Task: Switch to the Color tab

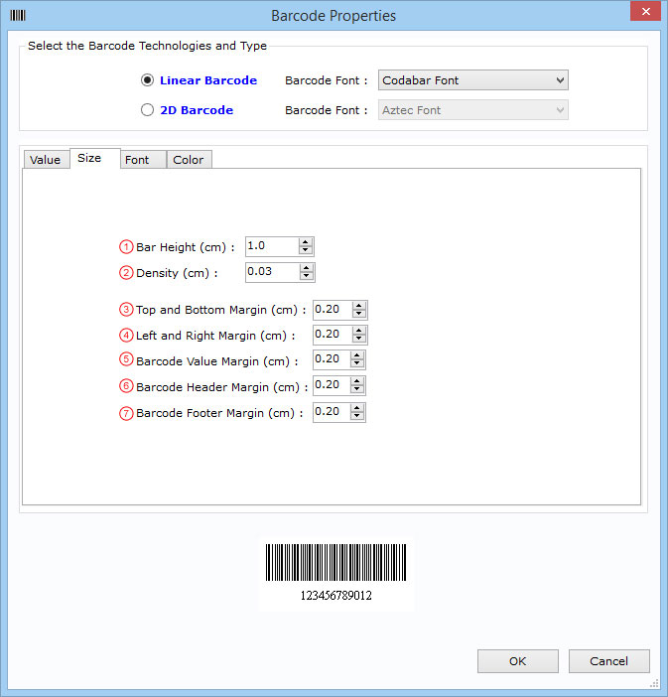Action: click(x=189, y=160)
